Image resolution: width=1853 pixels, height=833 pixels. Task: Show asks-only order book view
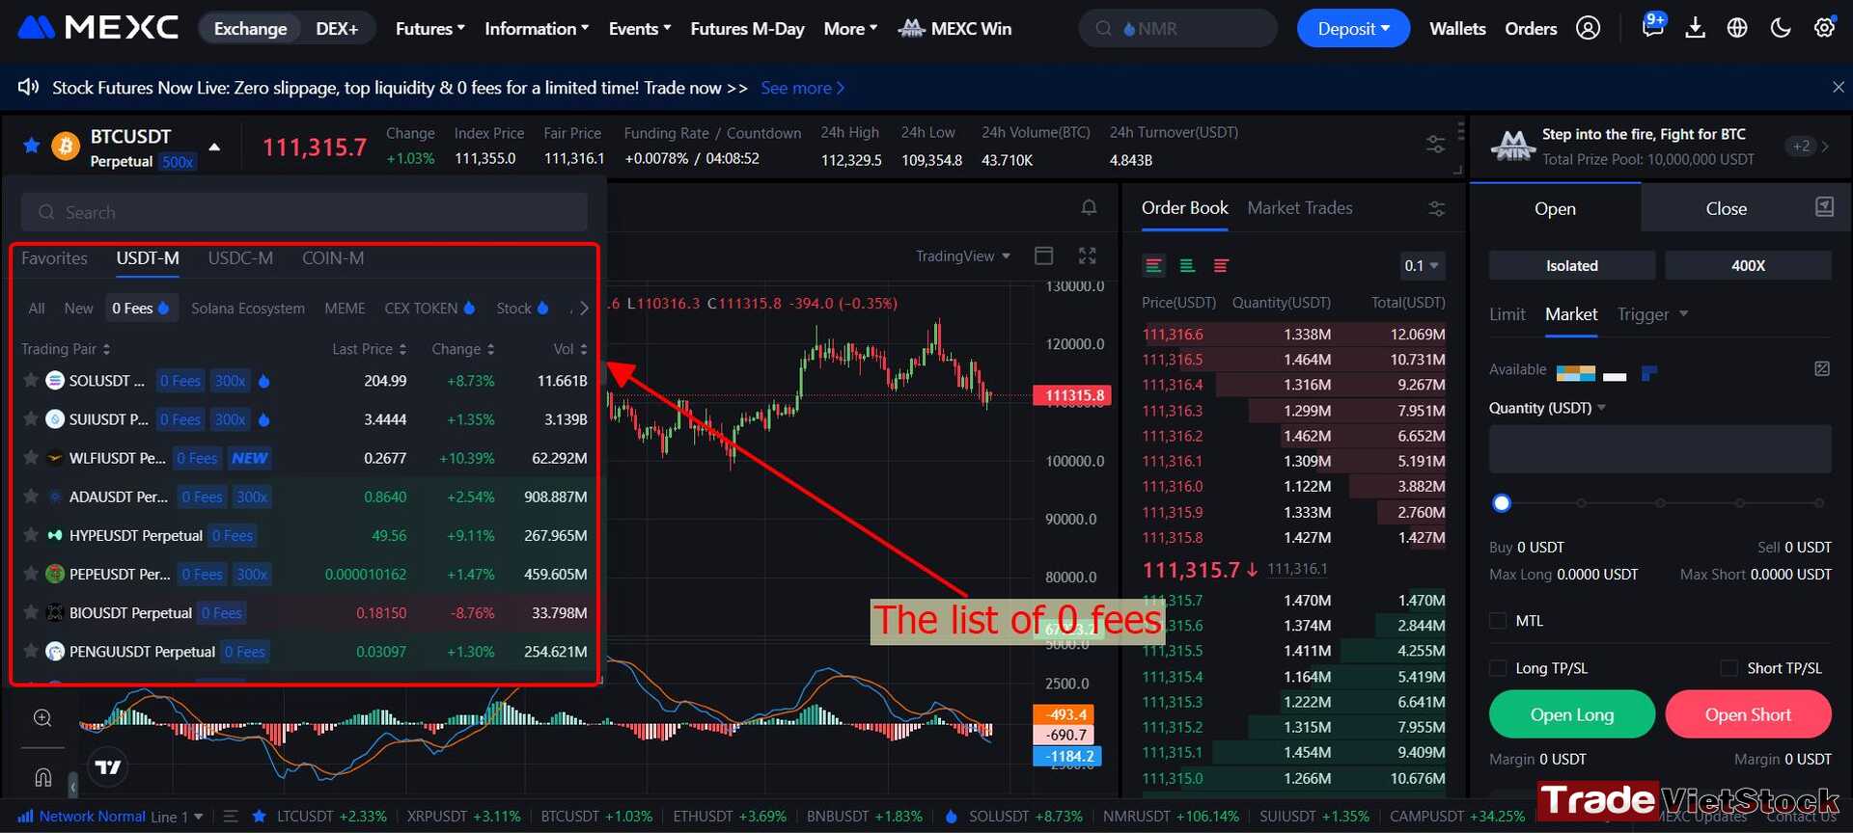[1221, 265]
